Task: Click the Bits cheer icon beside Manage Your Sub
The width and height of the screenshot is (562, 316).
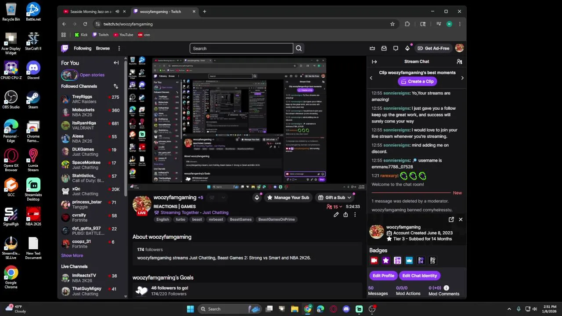Action: [257, 197]
